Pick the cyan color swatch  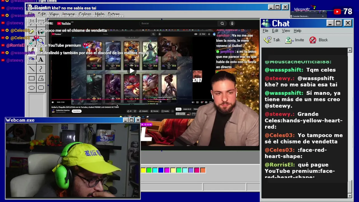tap(155, 170)
